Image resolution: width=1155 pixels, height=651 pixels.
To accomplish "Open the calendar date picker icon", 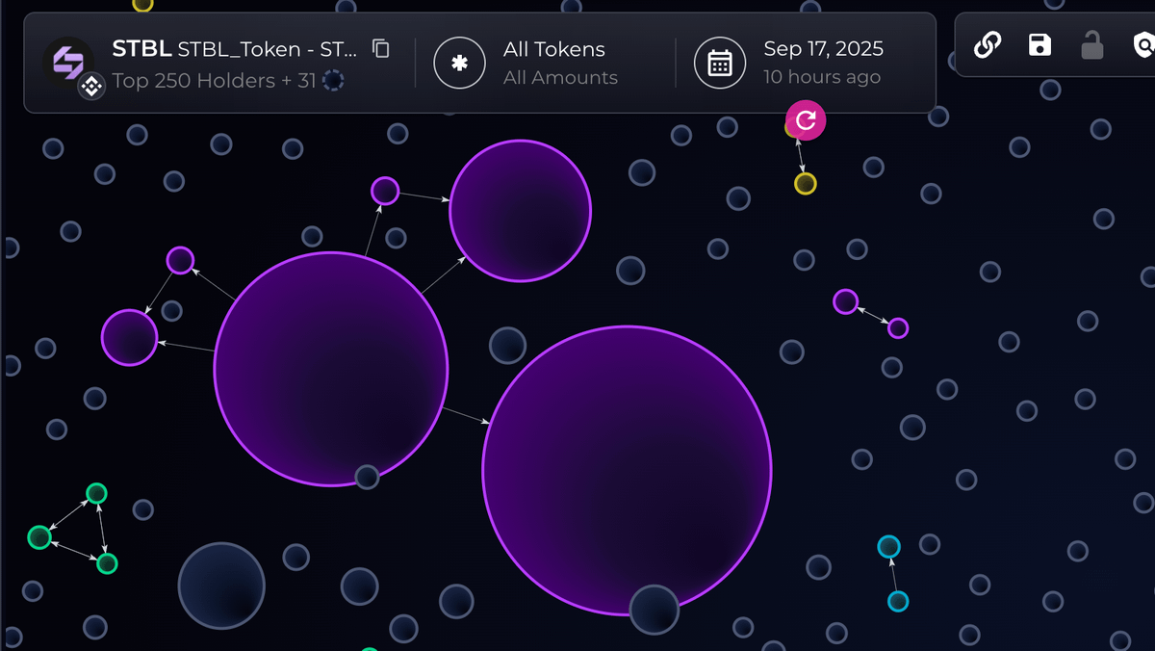I will click(x=720, y=64).
